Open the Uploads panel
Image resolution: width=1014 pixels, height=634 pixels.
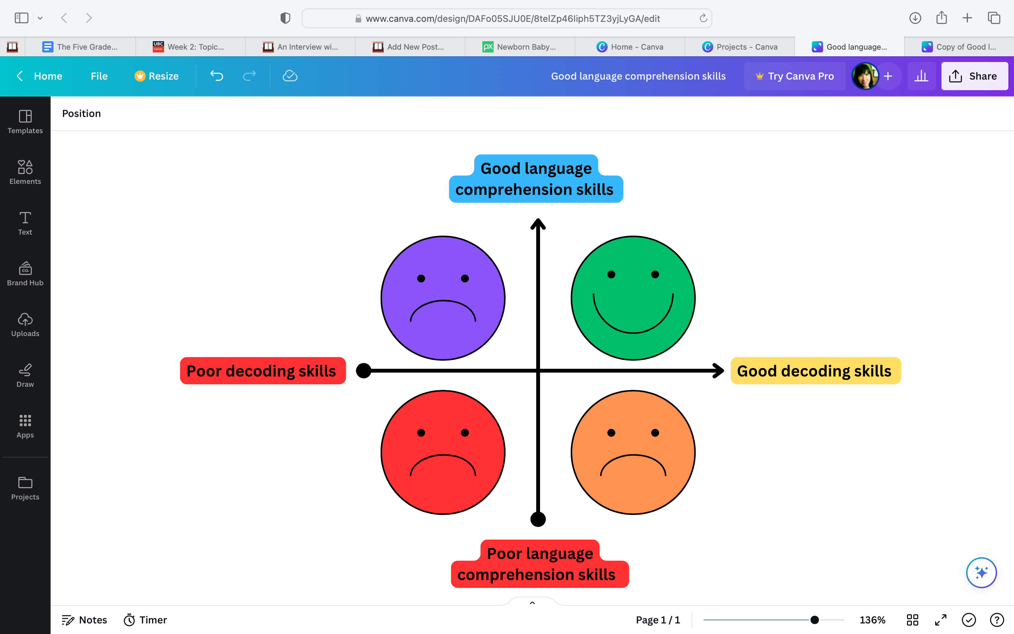tap(25, 324)
